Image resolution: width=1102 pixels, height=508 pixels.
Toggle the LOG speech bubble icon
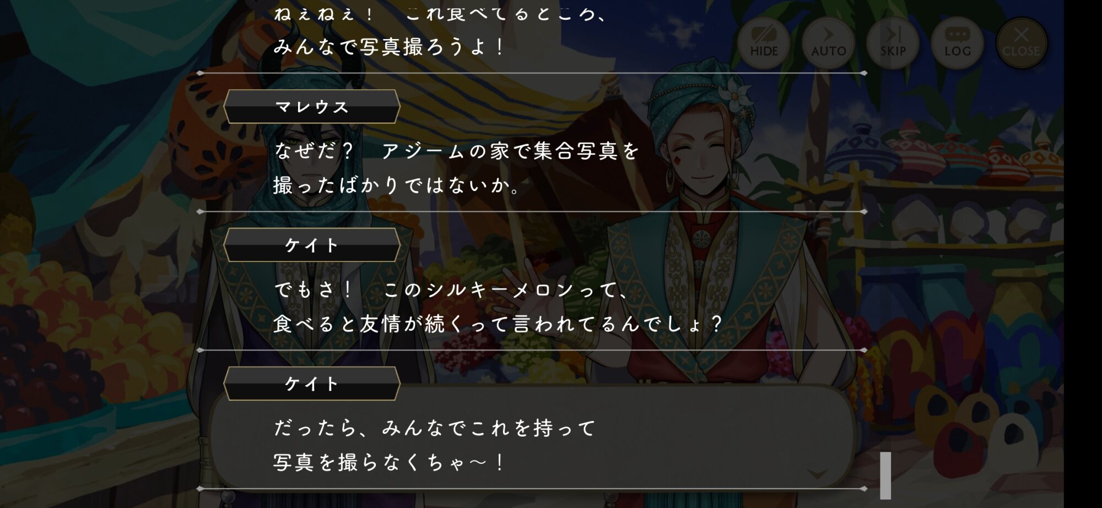tap(957, 42)
